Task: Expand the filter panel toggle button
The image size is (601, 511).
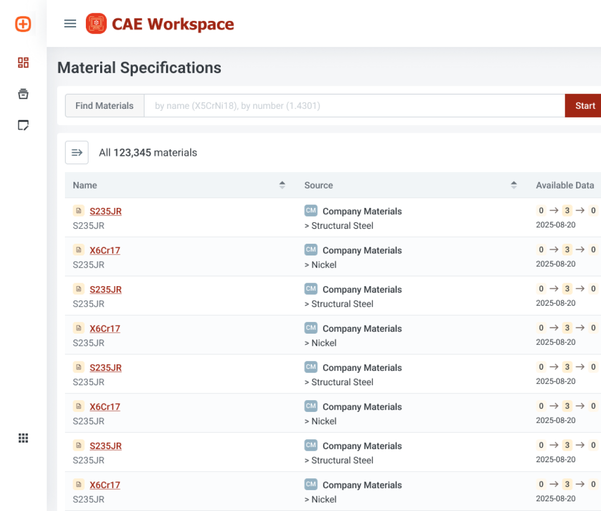Action: 77,152
